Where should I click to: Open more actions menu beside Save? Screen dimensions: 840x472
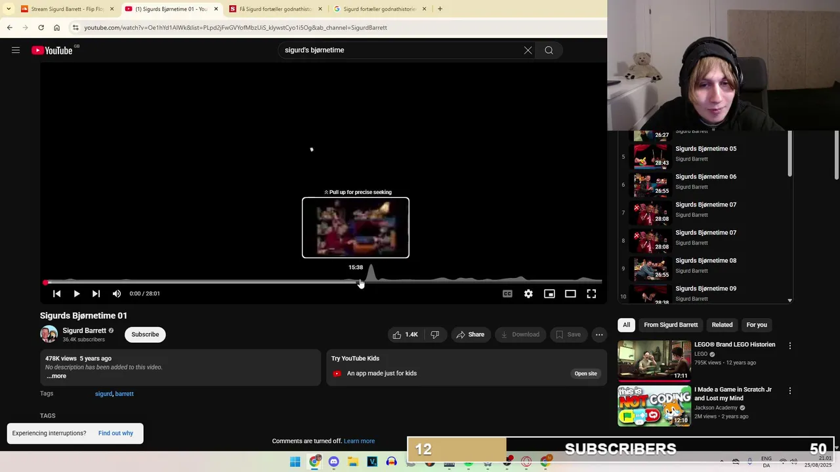click(599, 334)
